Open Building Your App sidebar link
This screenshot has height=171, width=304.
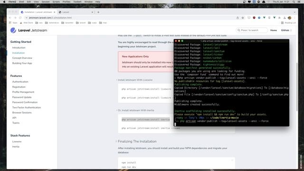click(22, 63)
